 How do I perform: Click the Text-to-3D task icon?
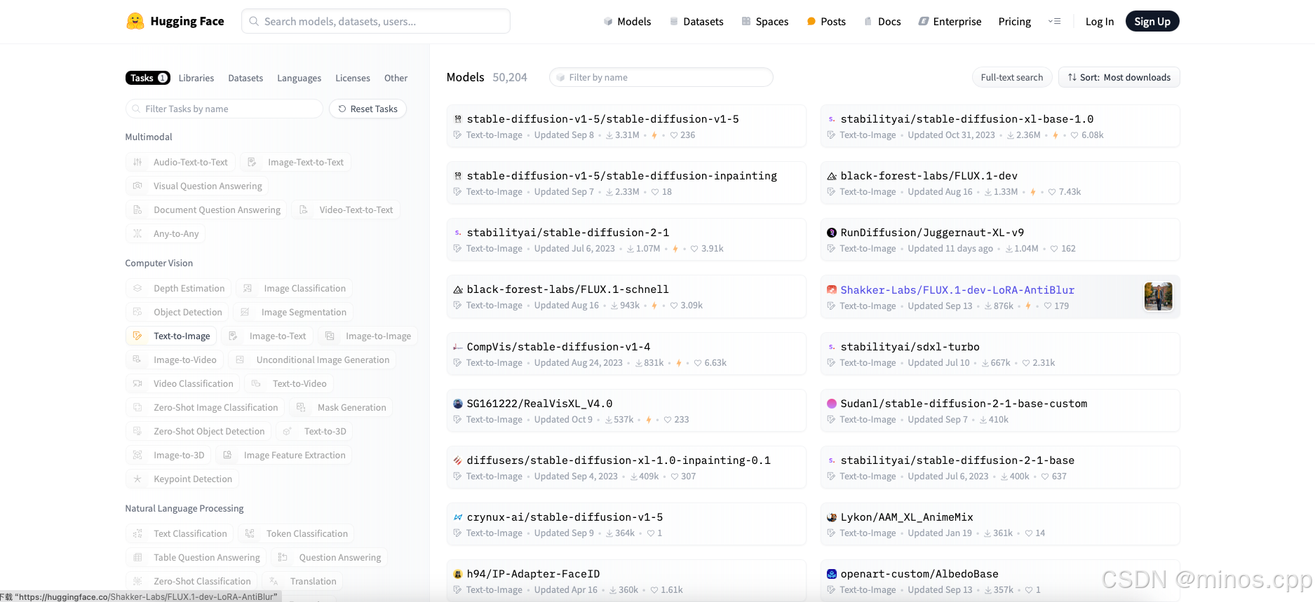pyautogui.click(x=288, y=431)
